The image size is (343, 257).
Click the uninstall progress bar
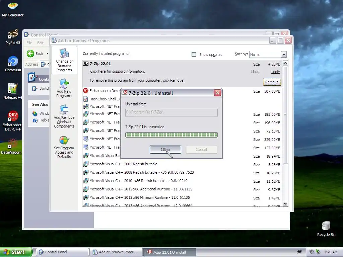click(x=171, y=135)
